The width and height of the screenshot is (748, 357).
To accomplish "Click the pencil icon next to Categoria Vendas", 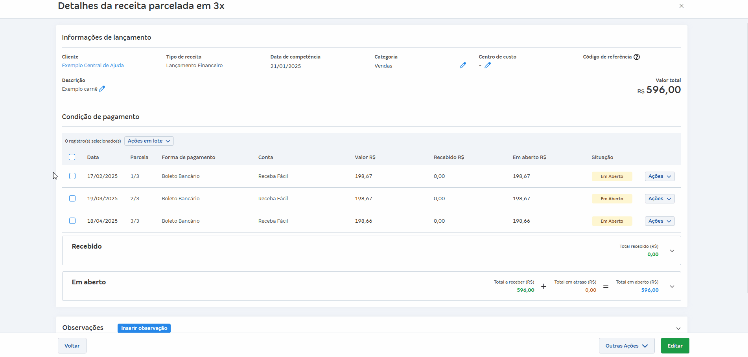I will point(462,66).
